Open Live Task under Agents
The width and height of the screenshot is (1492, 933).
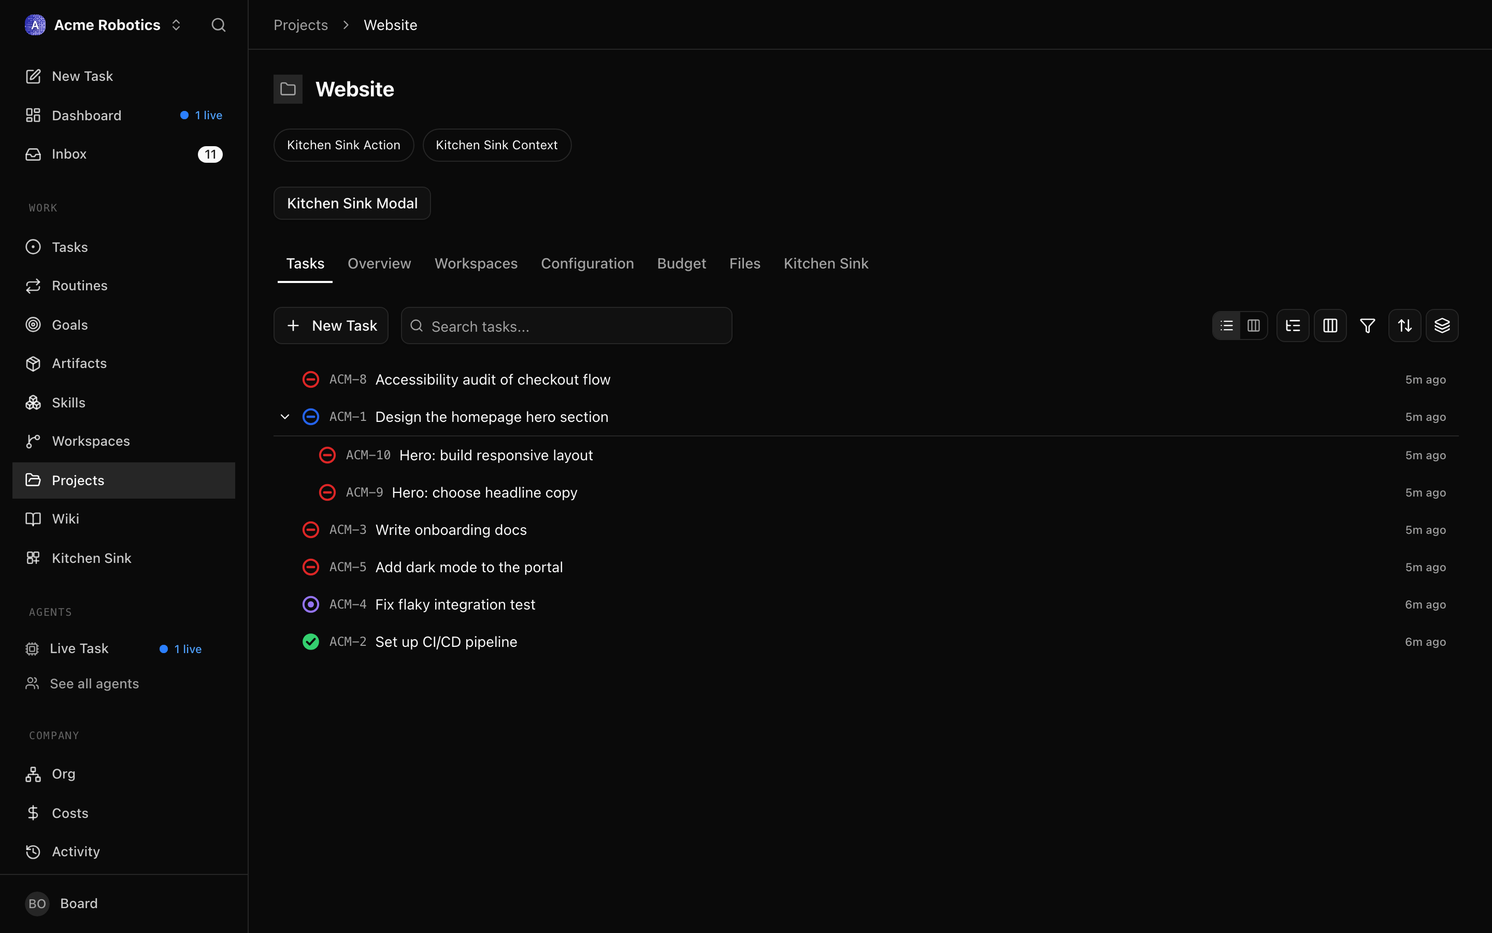point(123,648)
